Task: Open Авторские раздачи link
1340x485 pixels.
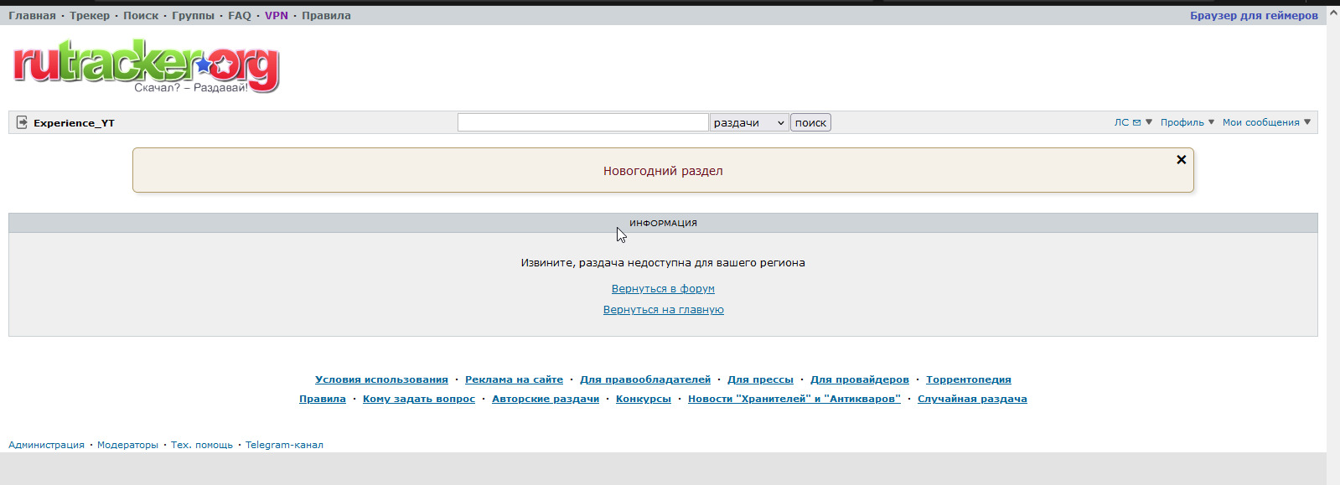Action: pyautogui.click(x=546, y=399)
